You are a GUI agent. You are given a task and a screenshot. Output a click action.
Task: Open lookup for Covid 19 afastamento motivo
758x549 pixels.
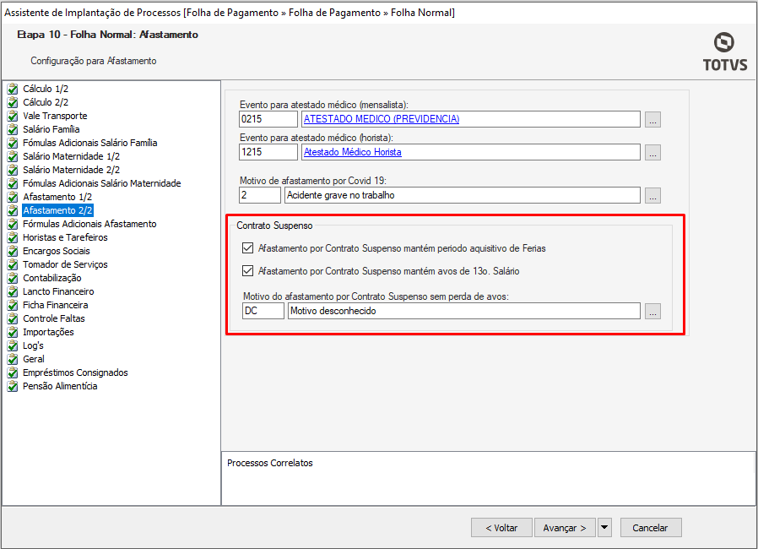pos(652,195)
